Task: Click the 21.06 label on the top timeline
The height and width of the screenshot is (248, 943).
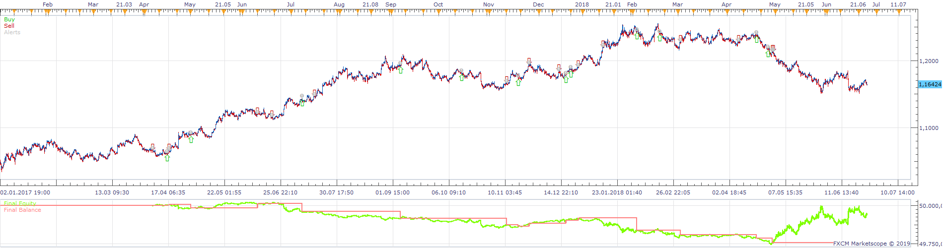Action: 858,4
